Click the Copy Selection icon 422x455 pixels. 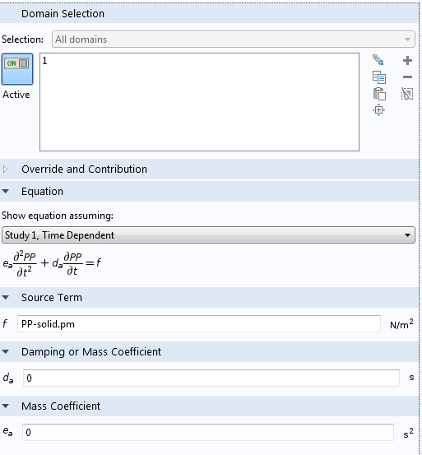tap(378, 77)
